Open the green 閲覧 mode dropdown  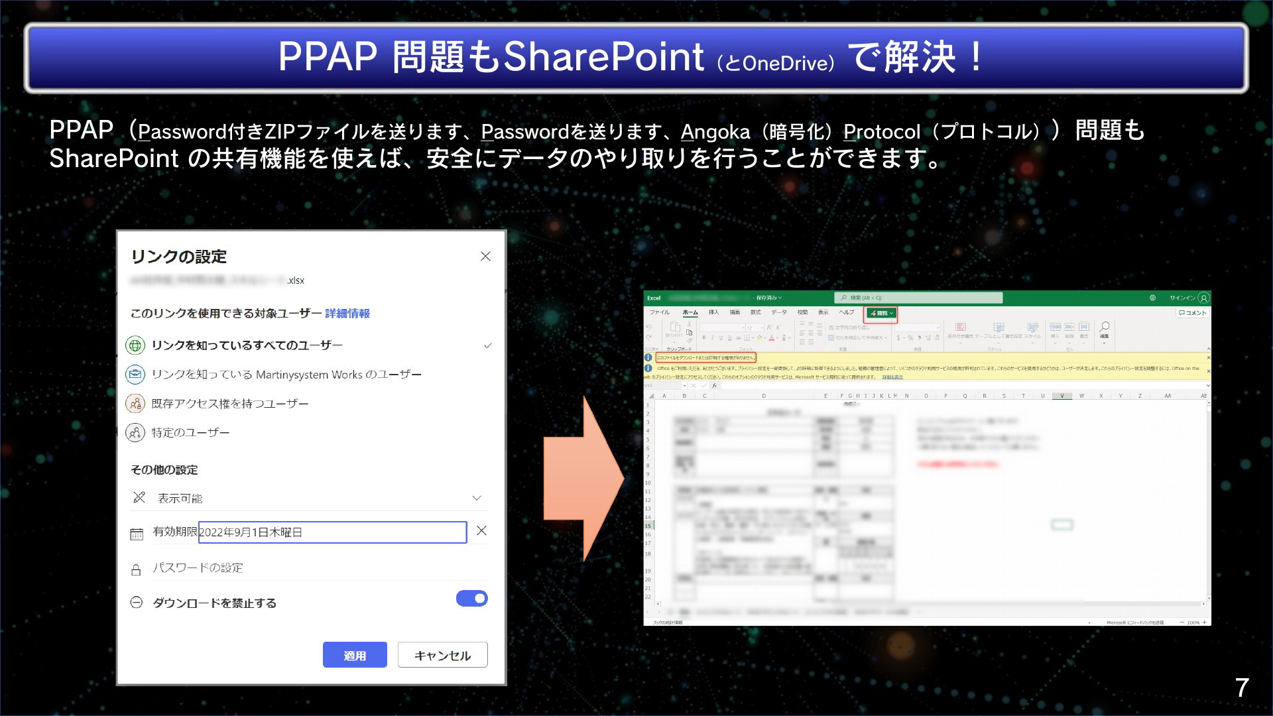(x=882, y=314)
